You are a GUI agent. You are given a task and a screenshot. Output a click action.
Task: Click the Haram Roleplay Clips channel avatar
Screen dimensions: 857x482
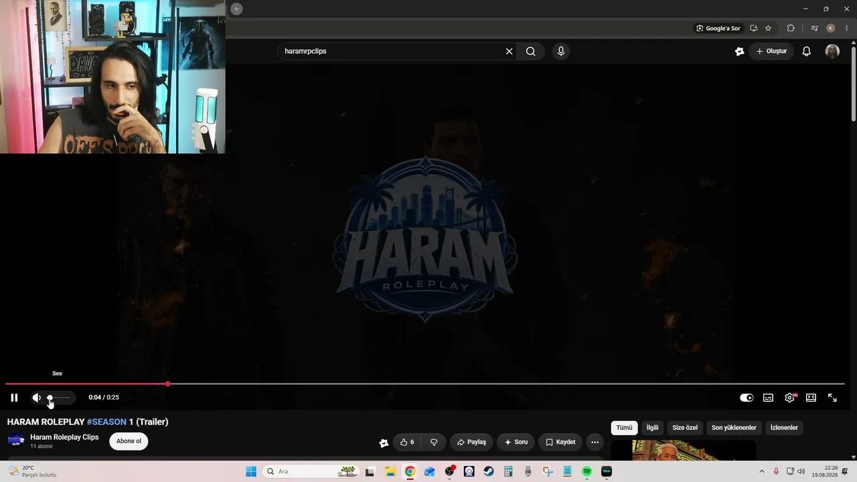click(x=16, y=440)
